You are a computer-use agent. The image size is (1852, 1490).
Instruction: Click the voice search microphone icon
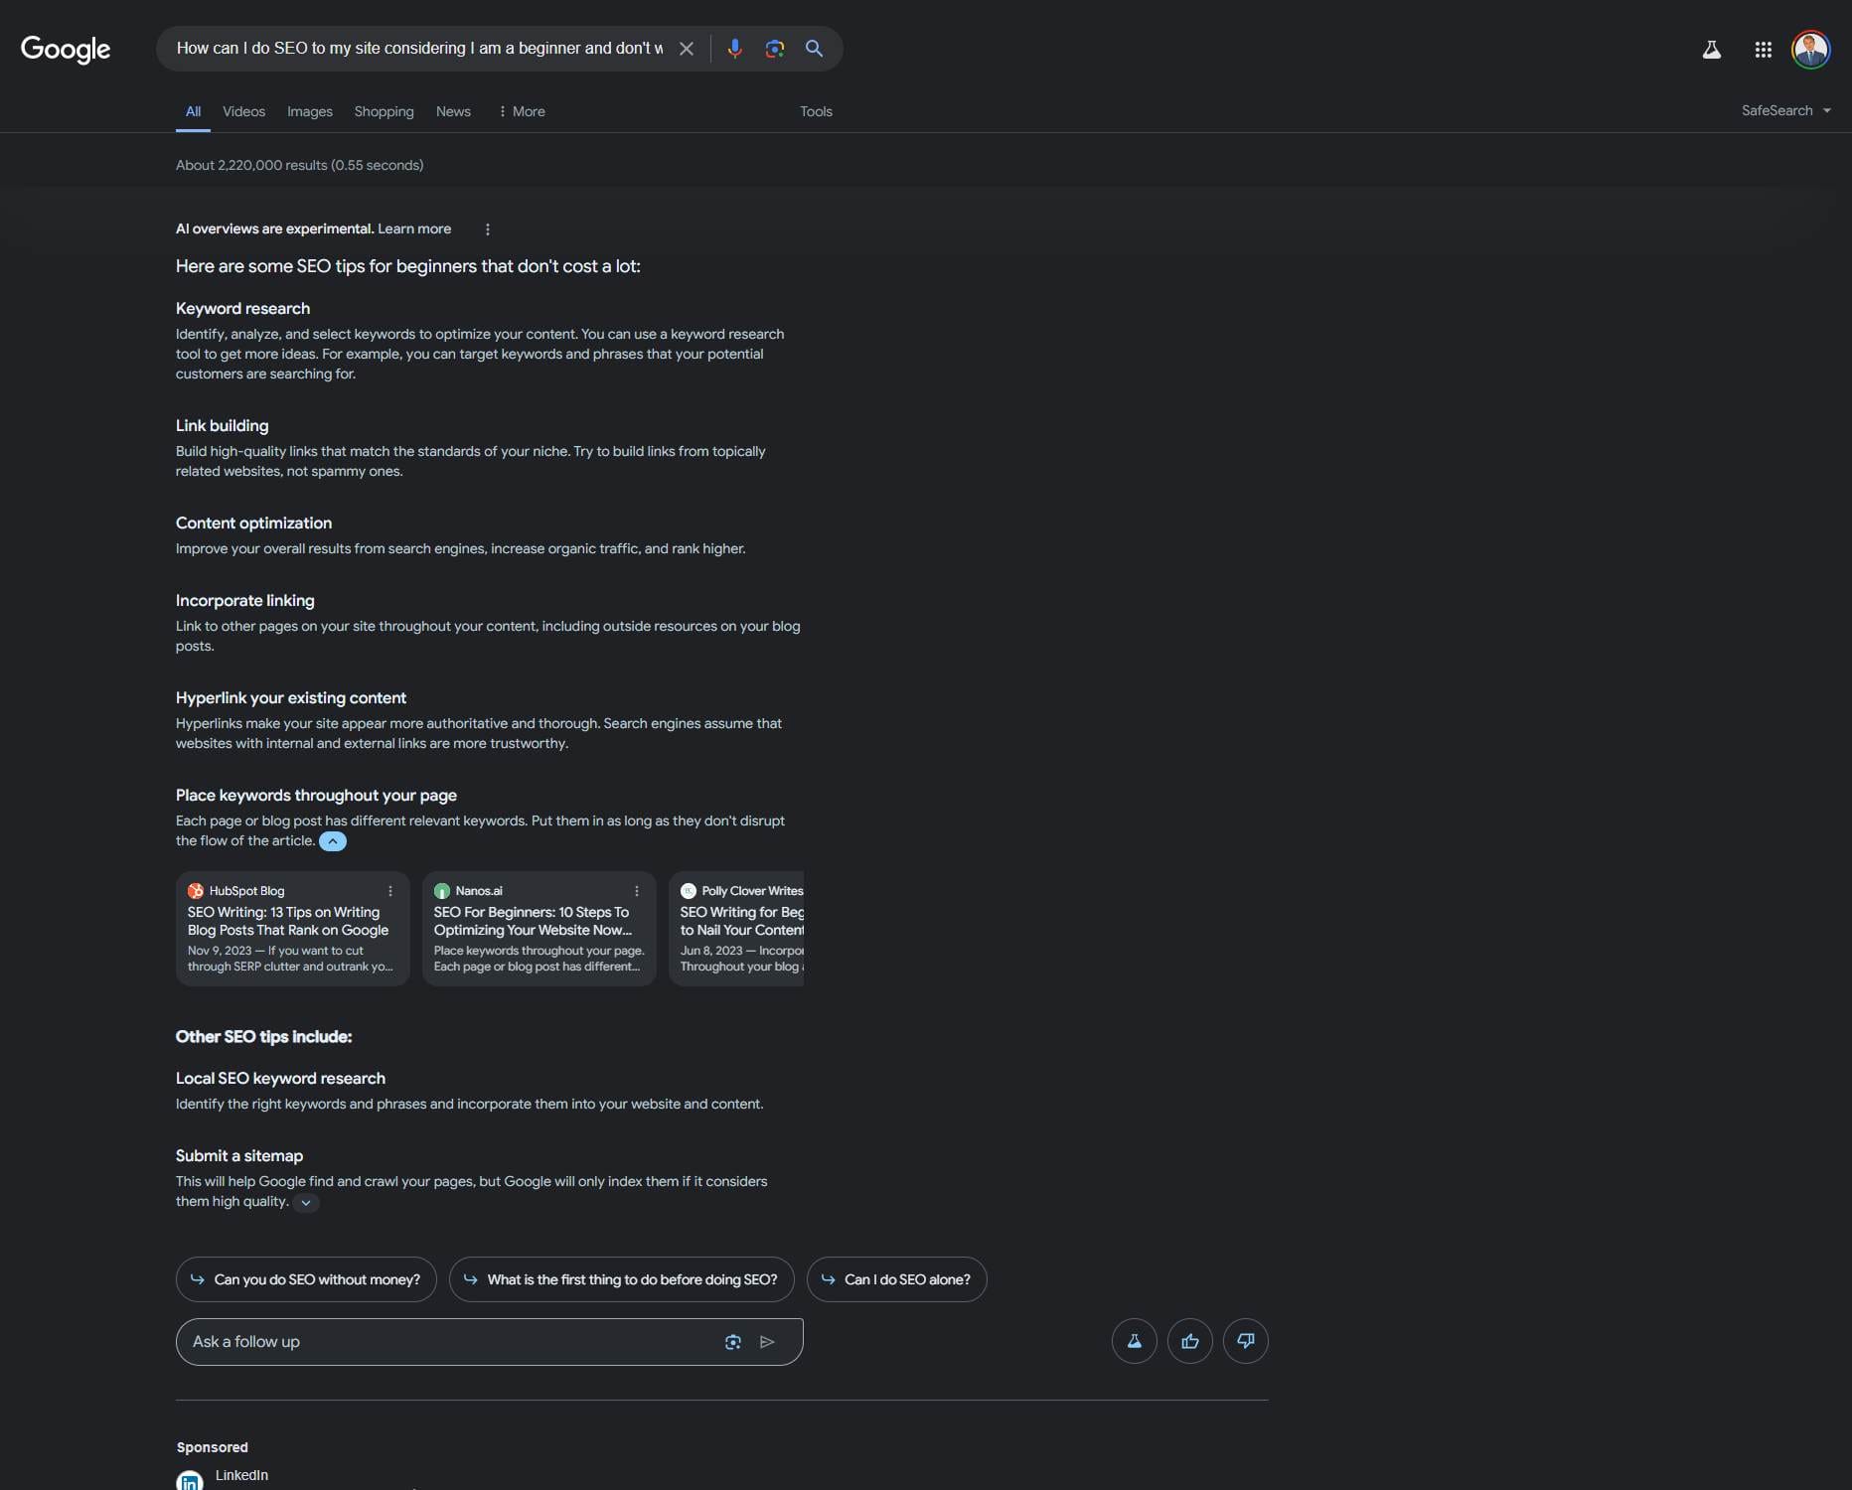tap(734, 49)
